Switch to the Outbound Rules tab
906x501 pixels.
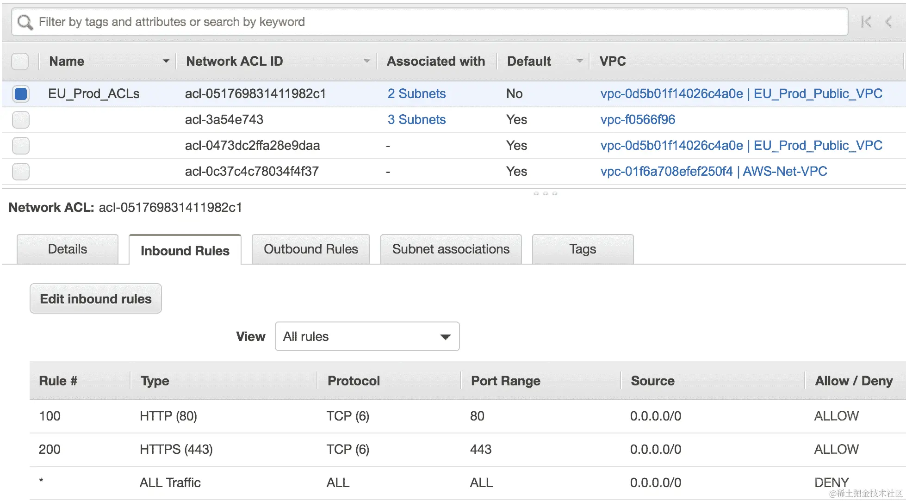(310, 249)
